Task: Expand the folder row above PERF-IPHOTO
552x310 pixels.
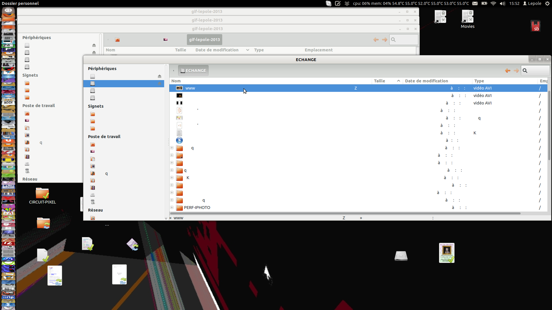Action: coord(172,200)
